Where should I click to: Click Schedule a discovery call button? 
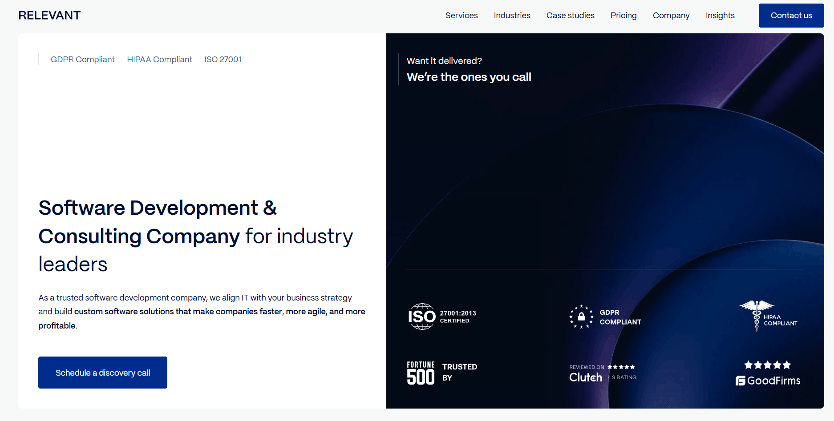coord(103,373)
